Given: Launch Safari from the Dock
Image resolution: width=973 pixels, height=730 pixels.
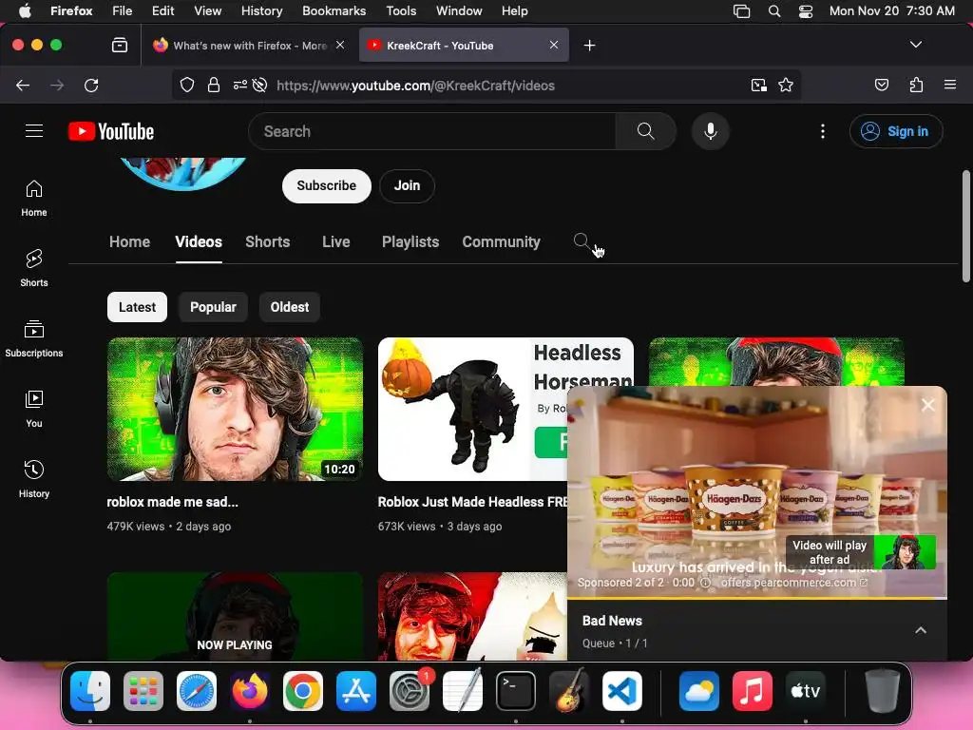Looking at the screenshot, I should pos(197,691).
